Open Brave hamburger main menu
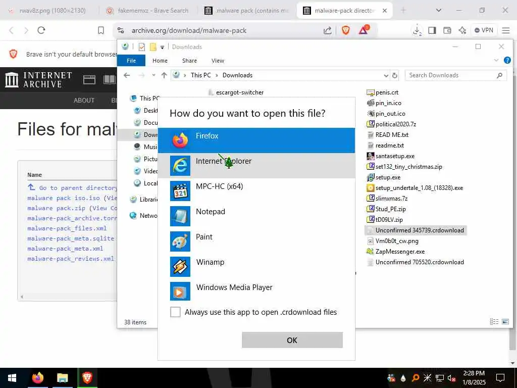 [x=506, y=30]
